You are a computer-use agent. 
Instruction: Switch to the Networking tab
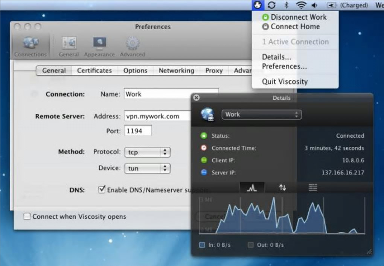point(177,70)
